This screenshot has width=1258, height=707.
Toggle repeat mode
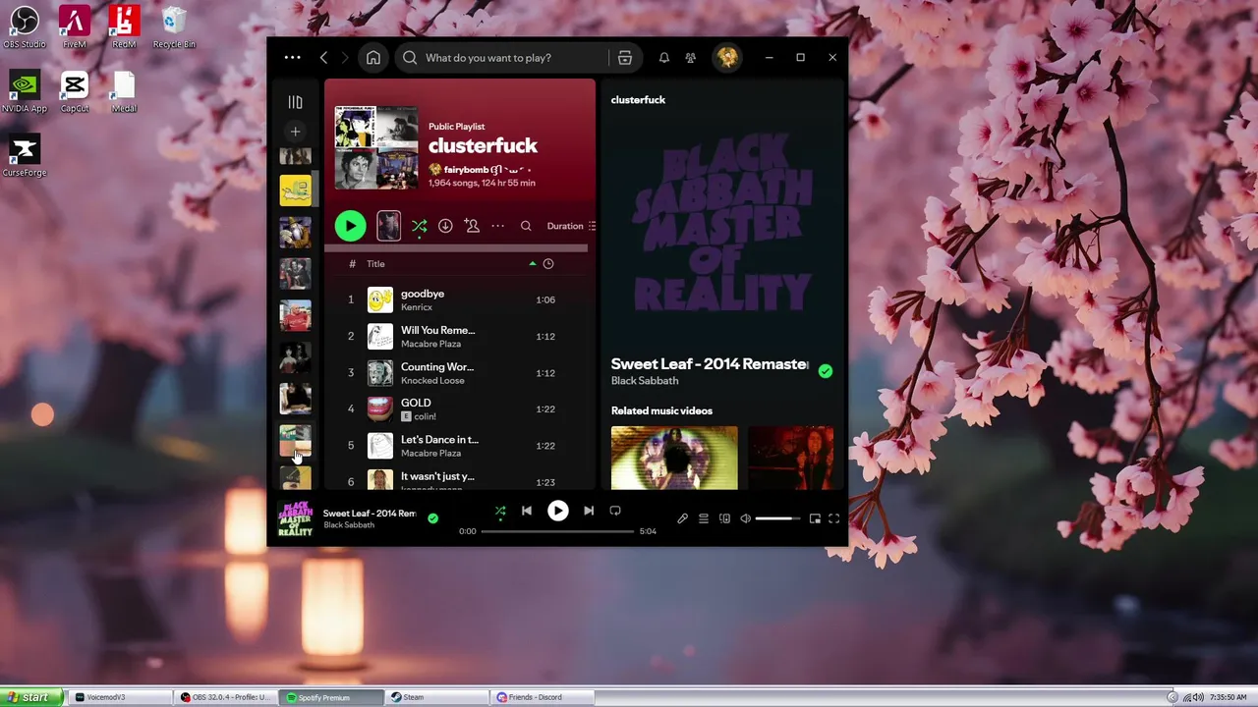(615, 511)
